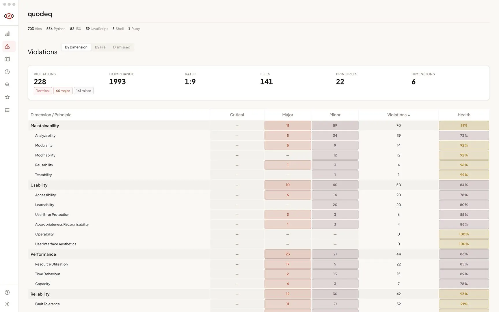Switch to the By File tab
Viewport: 499px width, 312px height.
click(x=100, y=47)
